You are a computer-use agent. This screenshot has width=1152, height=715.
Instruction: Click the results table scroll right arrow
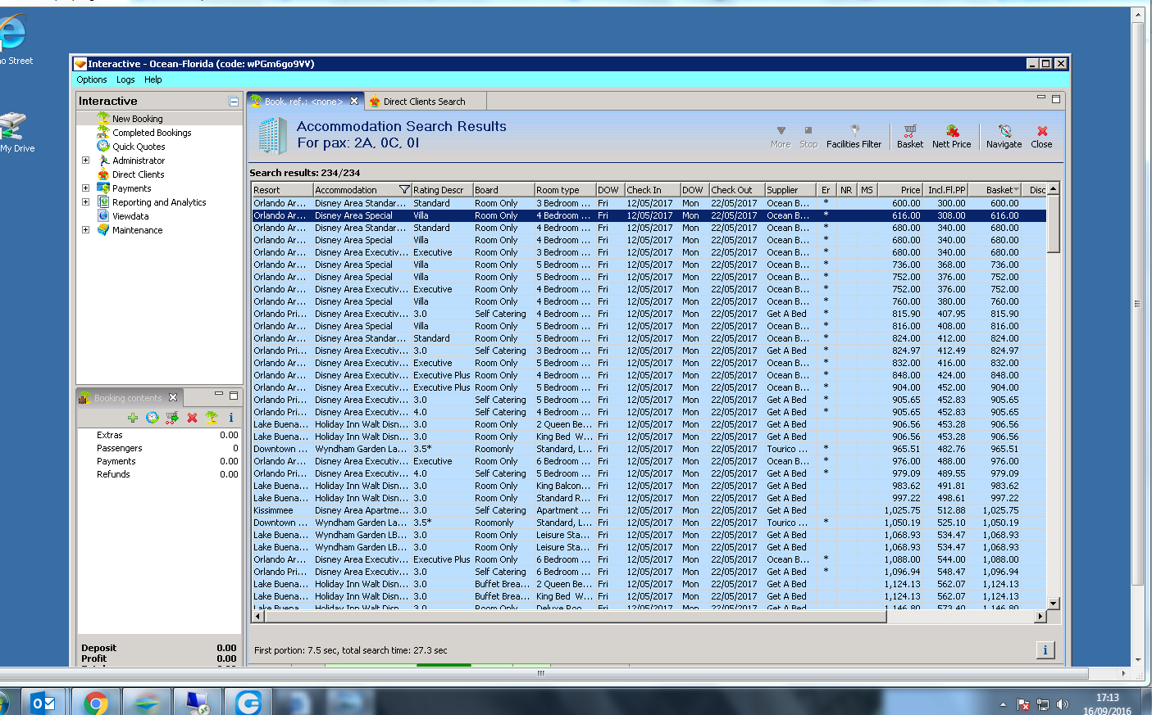point(1040,616)
